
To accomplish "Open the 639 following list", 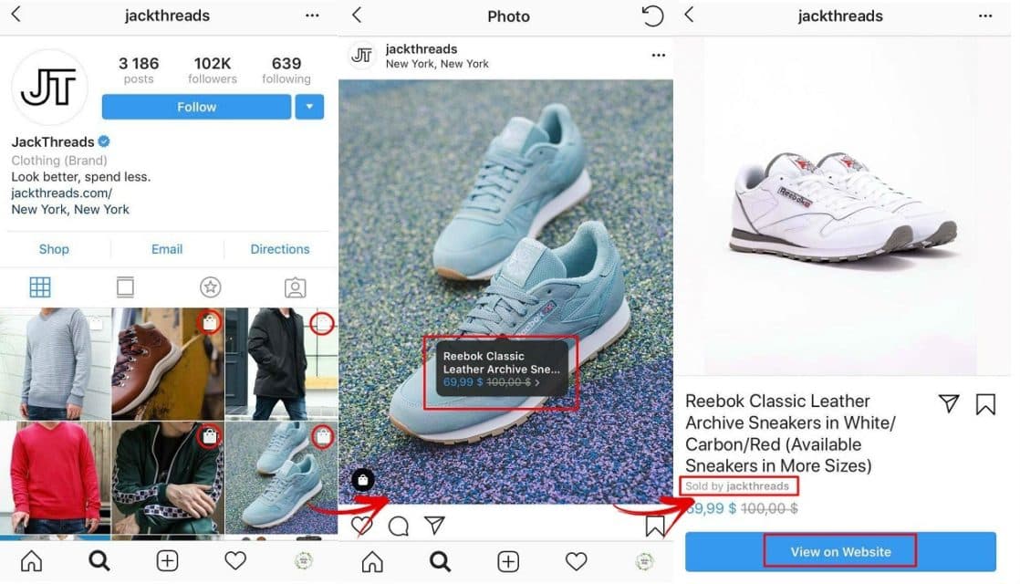I will 286,70.
